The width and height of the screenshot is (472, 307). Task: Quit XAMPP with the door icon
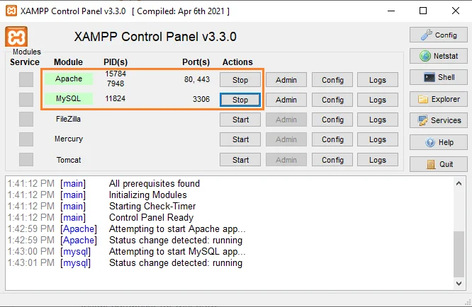point(438,164)
